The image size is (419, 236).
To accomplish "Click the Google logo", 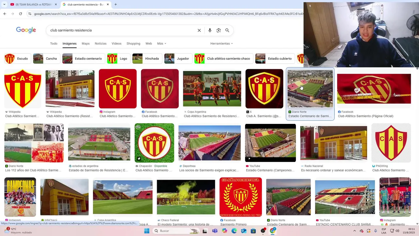I will pos(26,30).
